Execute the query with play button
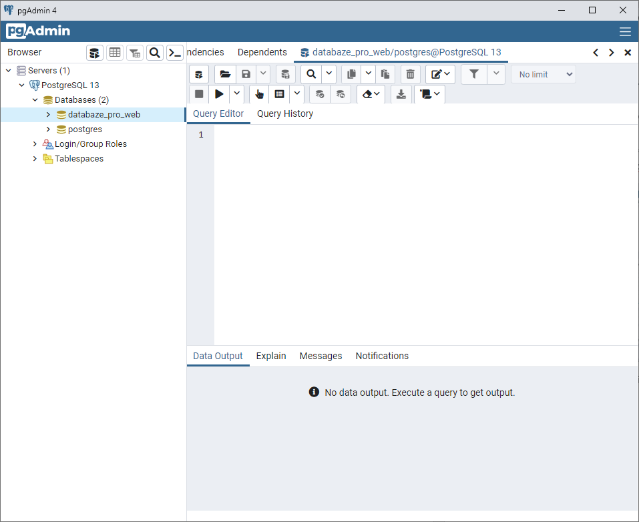The image size is (639, 522). [219, 94]
